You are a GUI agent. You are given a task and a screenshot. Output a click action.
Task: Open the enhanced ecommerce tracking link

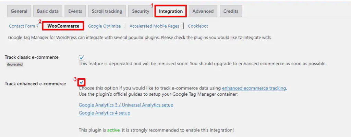tap(254, 88)
